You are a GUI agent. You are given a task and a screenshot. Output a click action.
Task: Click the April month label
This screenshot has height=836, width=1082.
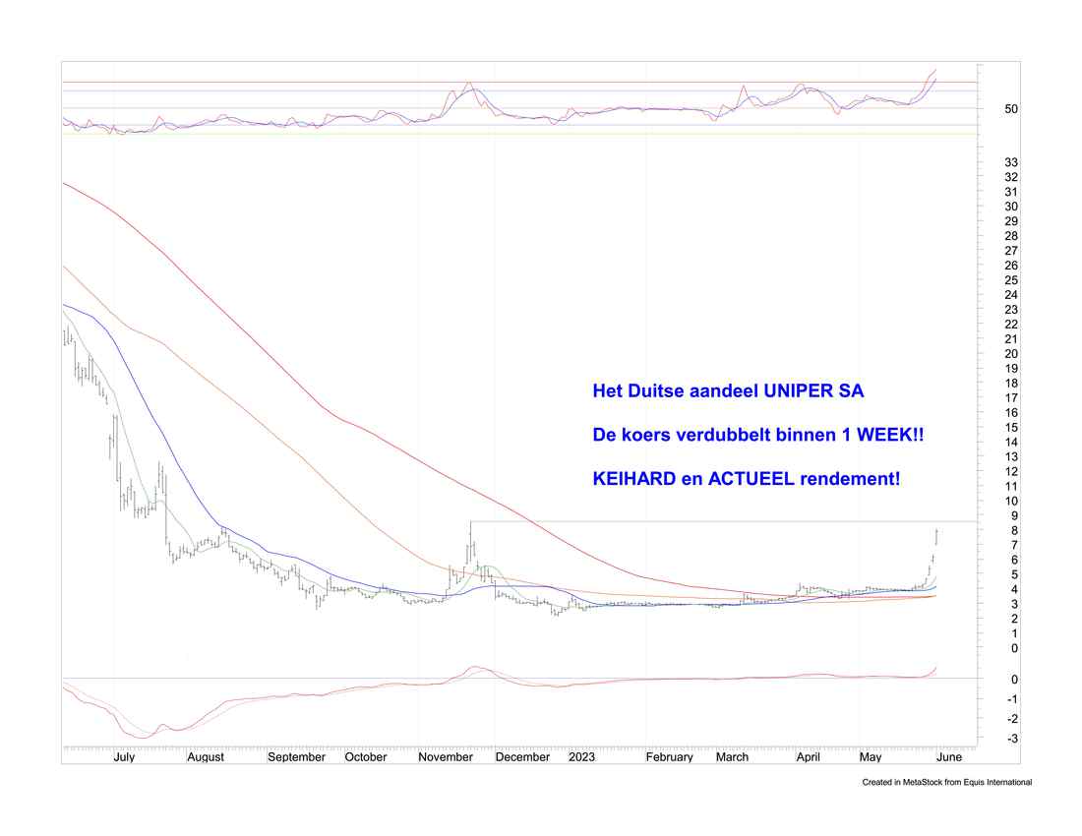(808, 756)
